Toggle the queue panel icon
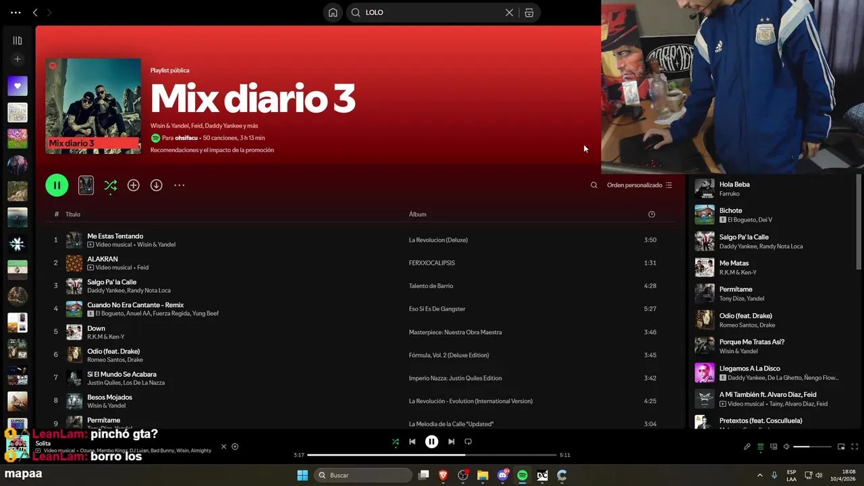This screenshot has height=486, width=864. (761, 447)
